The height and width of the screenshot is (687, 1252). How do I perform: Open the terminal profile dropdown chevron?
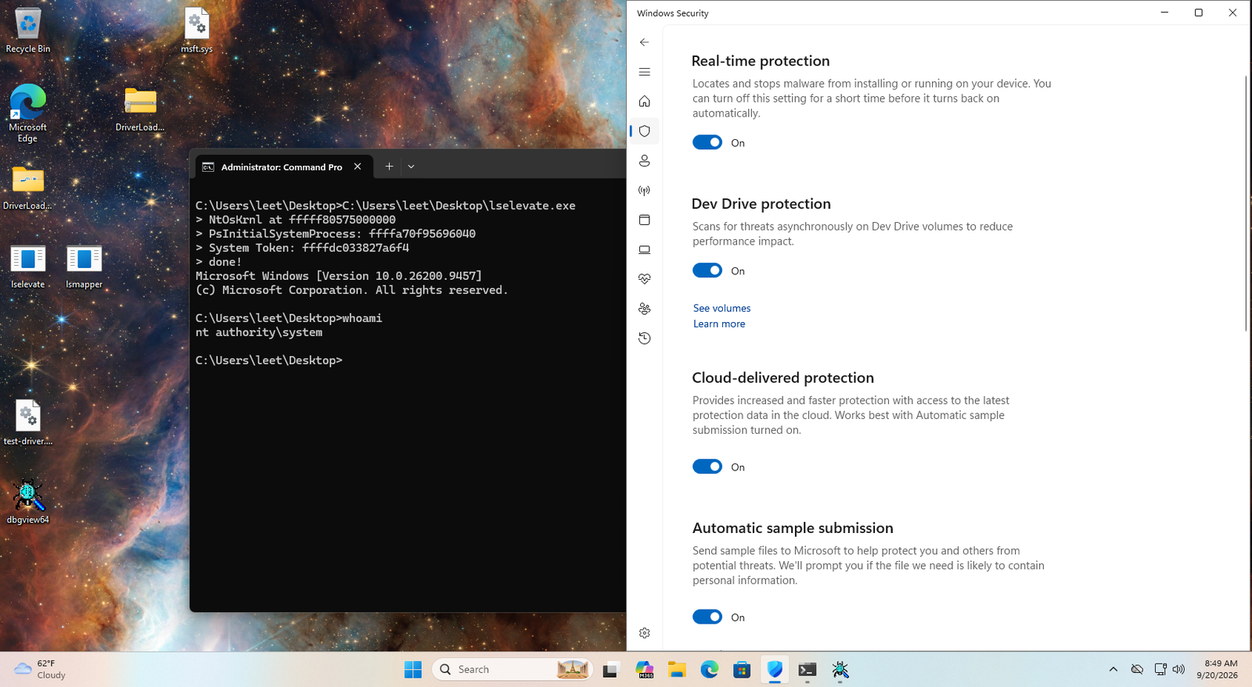pyautogui.click(x=411, y=166)
